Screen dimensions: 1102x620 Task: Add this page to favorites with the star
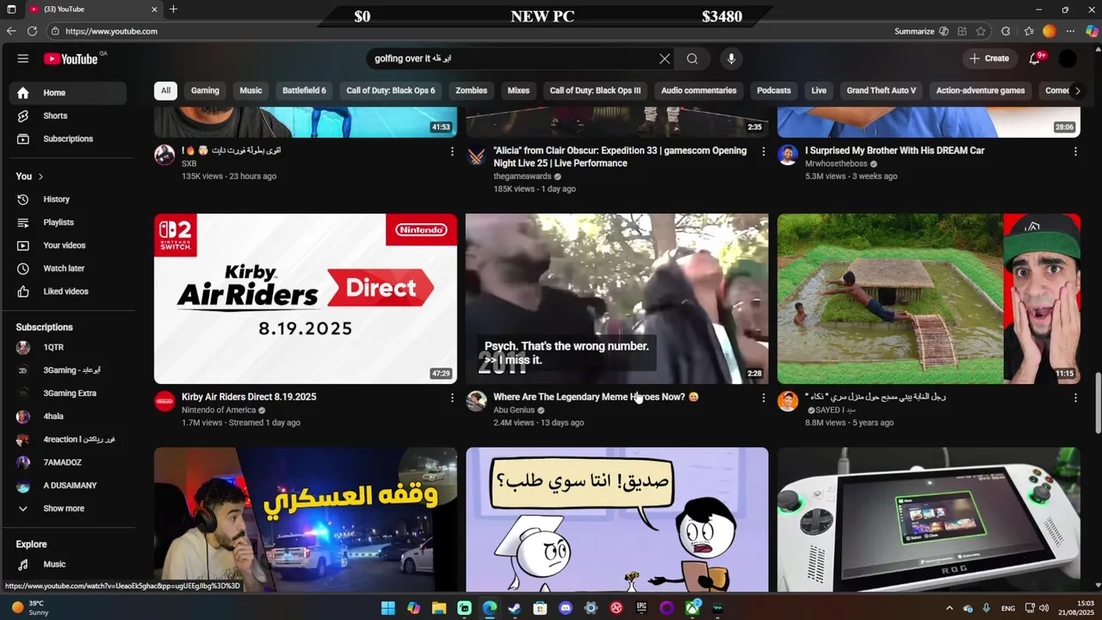tap(981, 31)
